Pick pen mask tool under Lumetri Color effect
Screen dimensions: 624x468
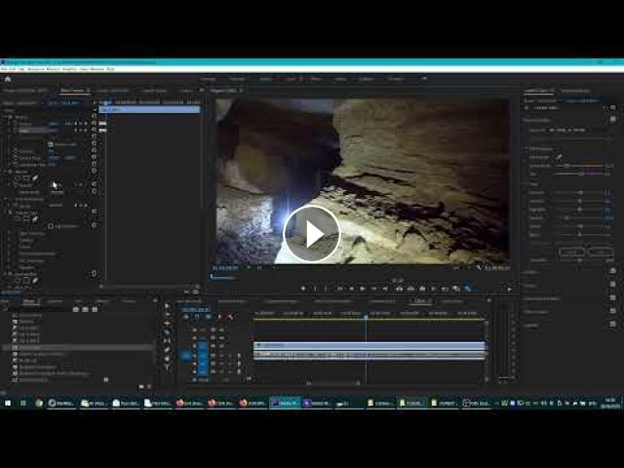pyautogui.click(x=35, y=218)
